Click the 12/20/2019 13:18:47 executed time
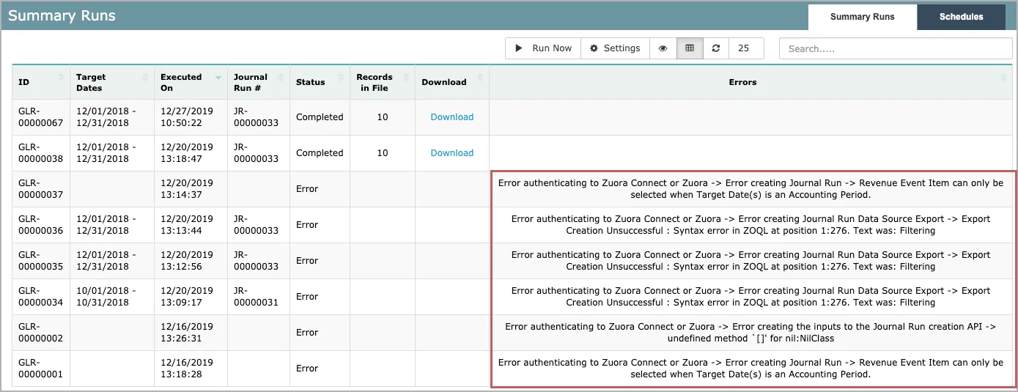 (187, 153)
